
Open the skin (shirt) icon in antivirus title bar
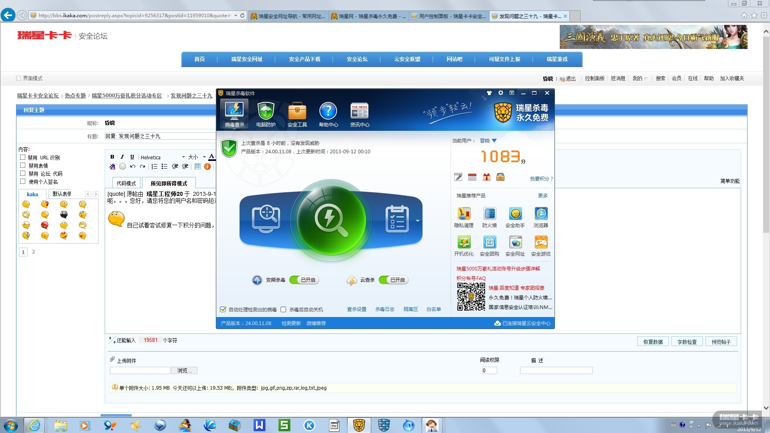click(489, 93)
